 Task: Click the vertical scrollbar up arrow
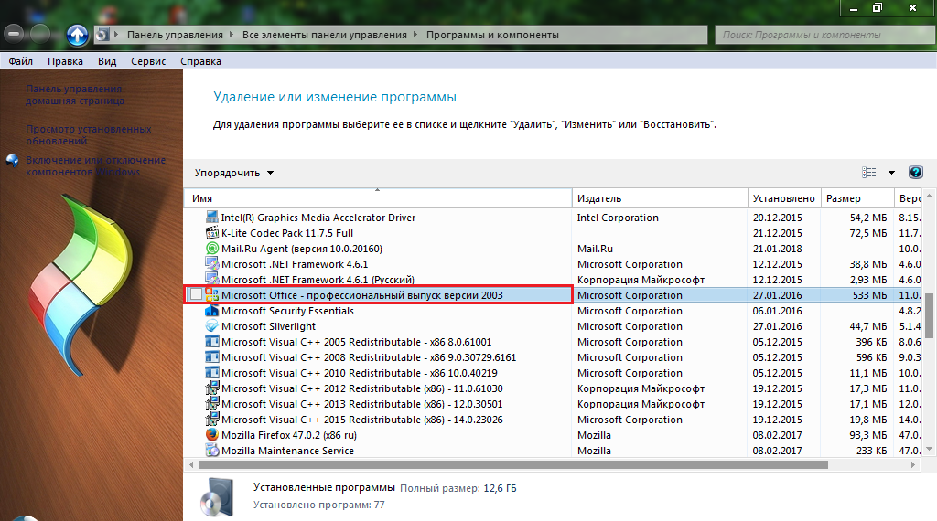[x=929, y=196]
